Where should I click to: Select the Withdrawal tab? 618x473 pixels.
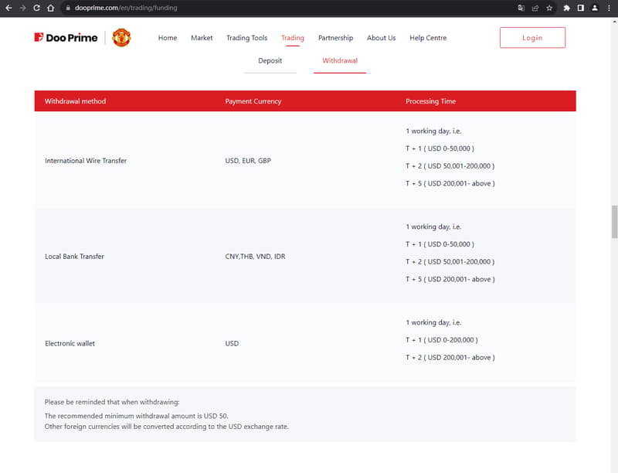340,60
